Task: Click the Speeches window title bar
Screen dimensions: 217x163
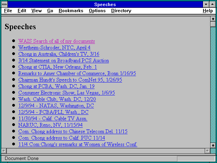Action: [105, 4]
